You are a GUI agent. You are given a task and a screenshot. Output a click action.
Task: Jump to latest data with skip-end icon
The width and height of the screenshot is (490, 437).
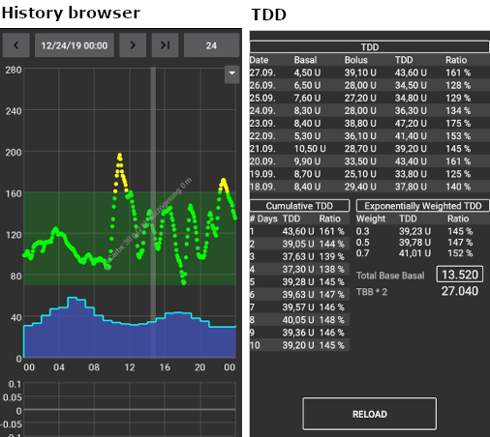(x=165, y=45)
